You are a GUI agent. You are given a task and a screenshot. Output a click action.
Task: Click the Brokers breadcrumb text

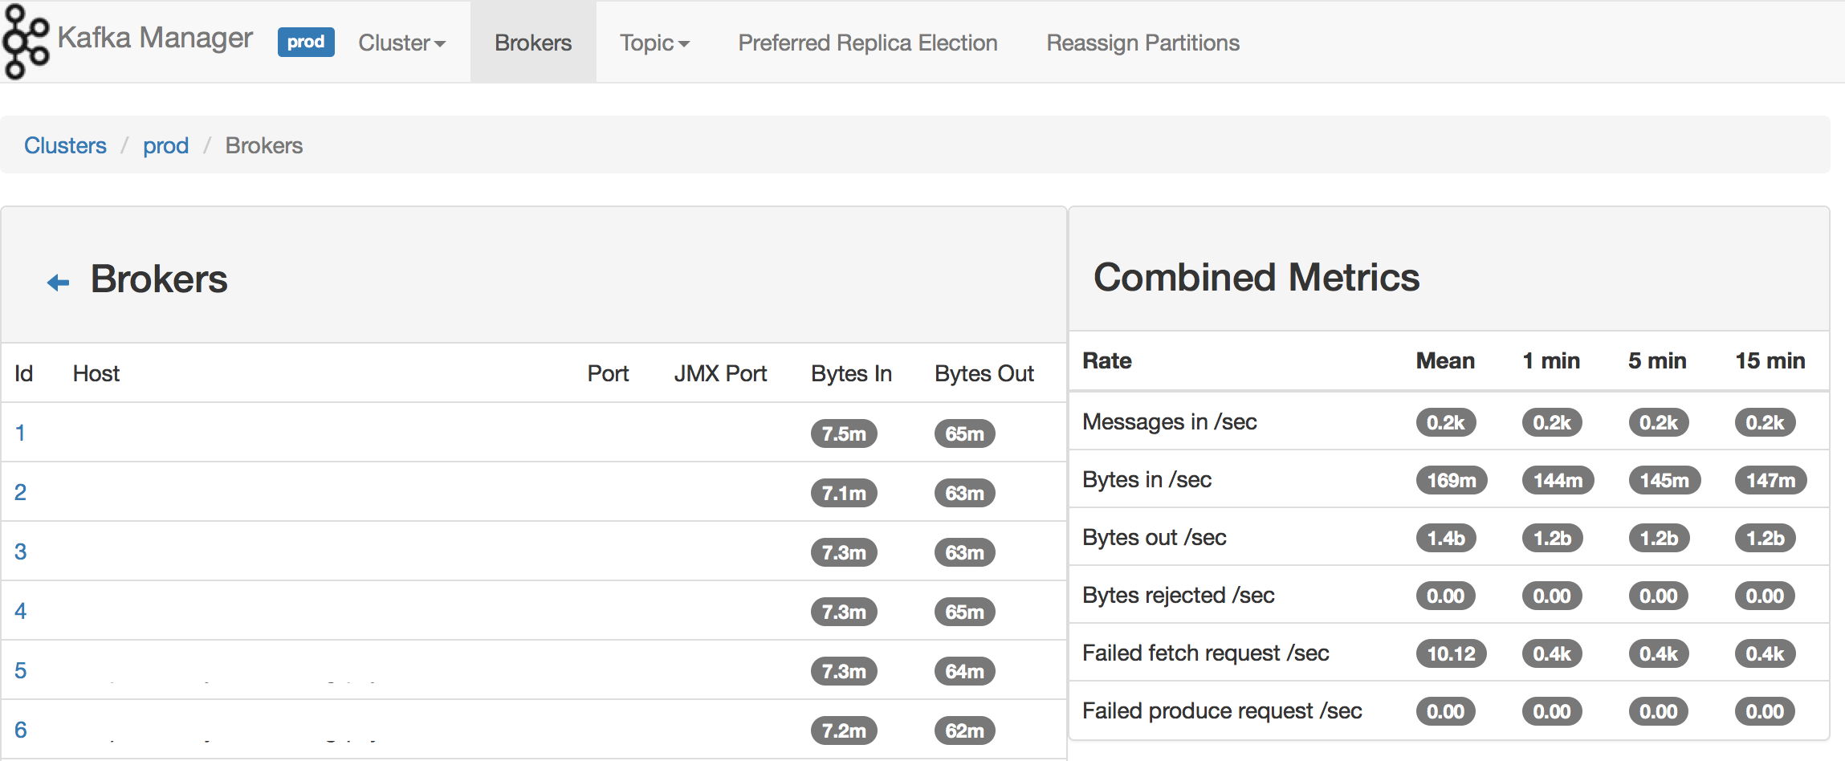(x=264, y=145)
